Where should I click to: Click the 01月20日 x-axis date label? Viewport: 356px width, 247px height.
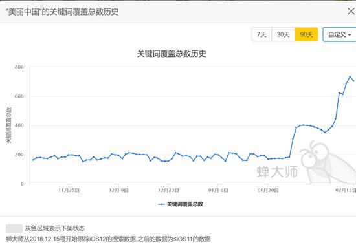(268, 190)
